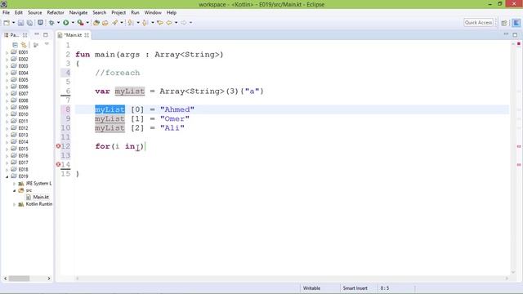Click the Writable status bar entry
This screenshot has width=523, height=294.
[x=311, y=288]
